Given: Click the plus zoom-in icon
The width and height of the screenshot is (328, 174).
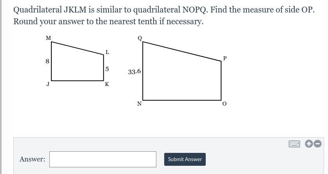Looking at the screenshot, I should (x=309, y=144).
